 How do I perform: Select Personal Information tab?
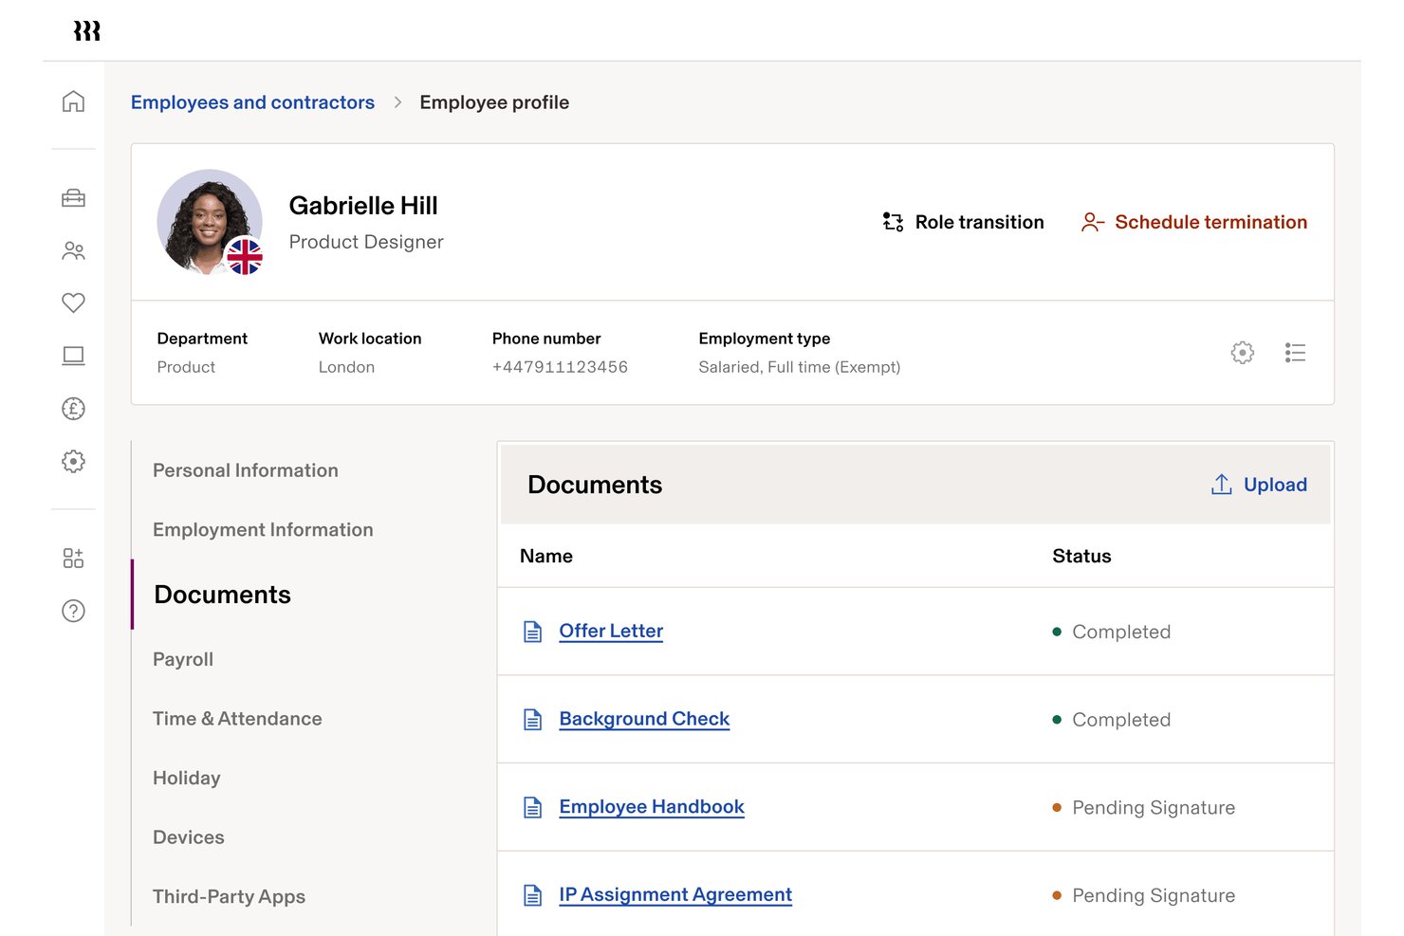pyautogui.click(x=246, y=470)
